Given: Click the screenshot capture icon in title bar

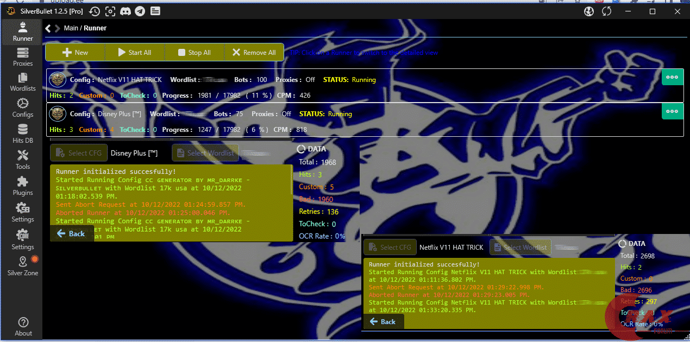Looking at the screenshot, I should click(110, 11).
